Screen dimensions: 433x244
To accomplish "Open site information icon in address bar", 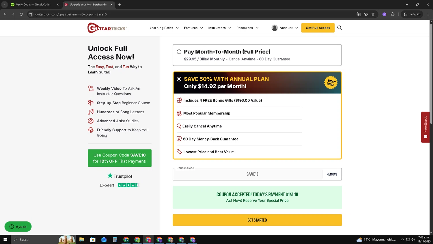I will pos(31,14).
